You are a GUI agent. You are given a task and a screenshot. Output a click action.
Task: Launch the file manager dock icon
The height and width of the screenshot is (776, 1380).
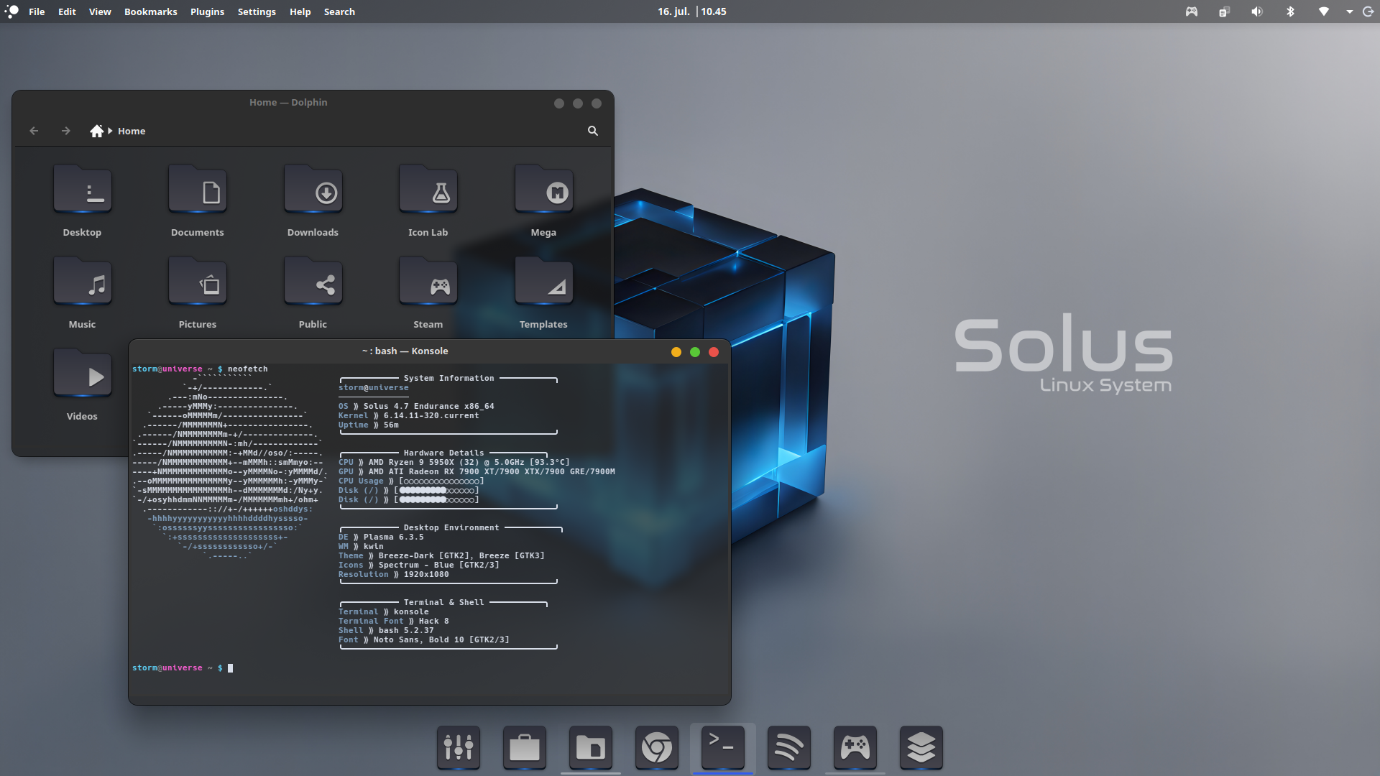tap(591, 747)
